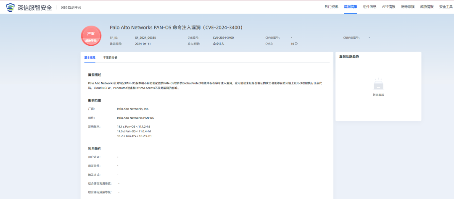Click the 命令注入 attack type value
454x199 pixels.
click(219, 44)
